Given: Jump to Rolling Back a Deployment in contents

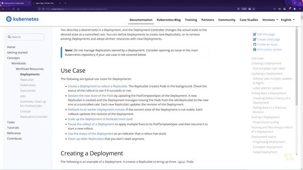Looking at the screenshot, I should (268, 93).
